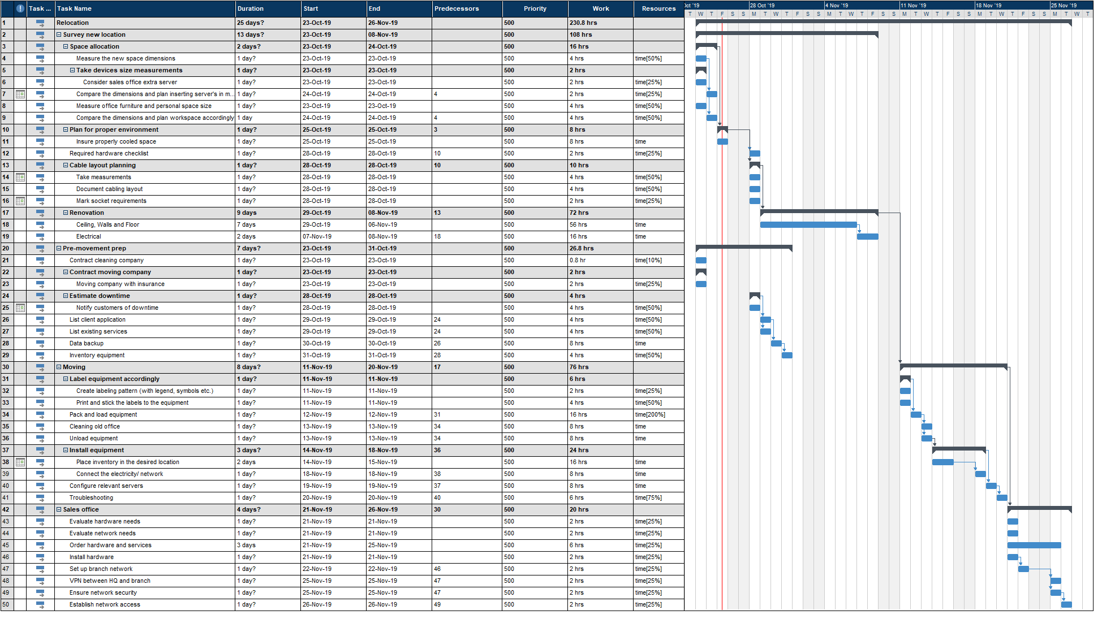Click the calendar icon beside Take measurements
This screenshot has width=1102, height=619.
[x=20, y=177]
